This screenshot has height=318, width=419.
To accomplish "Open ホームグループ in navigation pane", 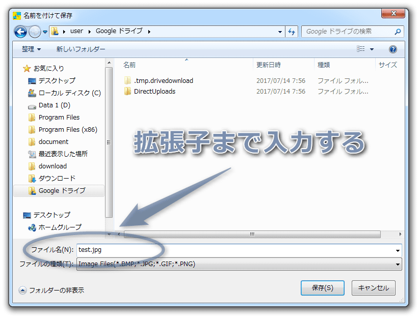I will coord(60,227).
